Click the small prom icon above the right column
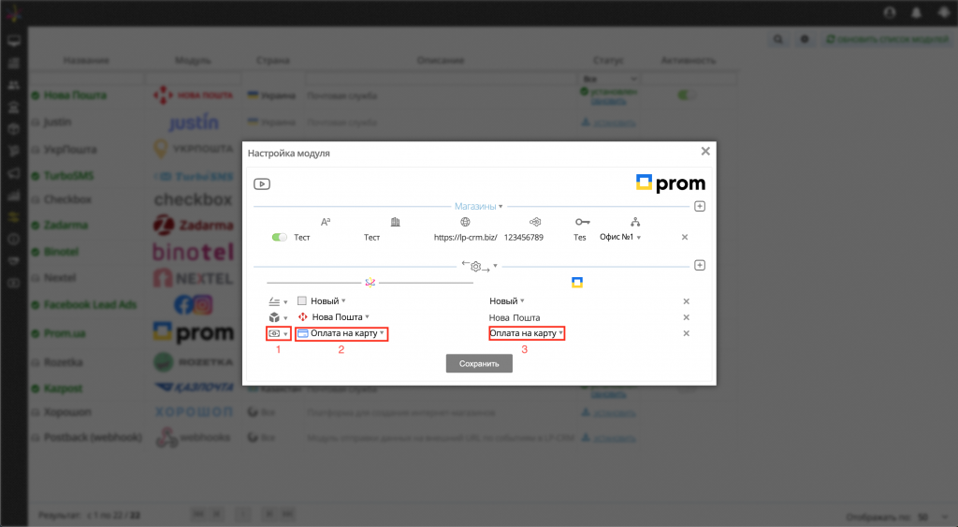958x527 pixels. [576, 282]
